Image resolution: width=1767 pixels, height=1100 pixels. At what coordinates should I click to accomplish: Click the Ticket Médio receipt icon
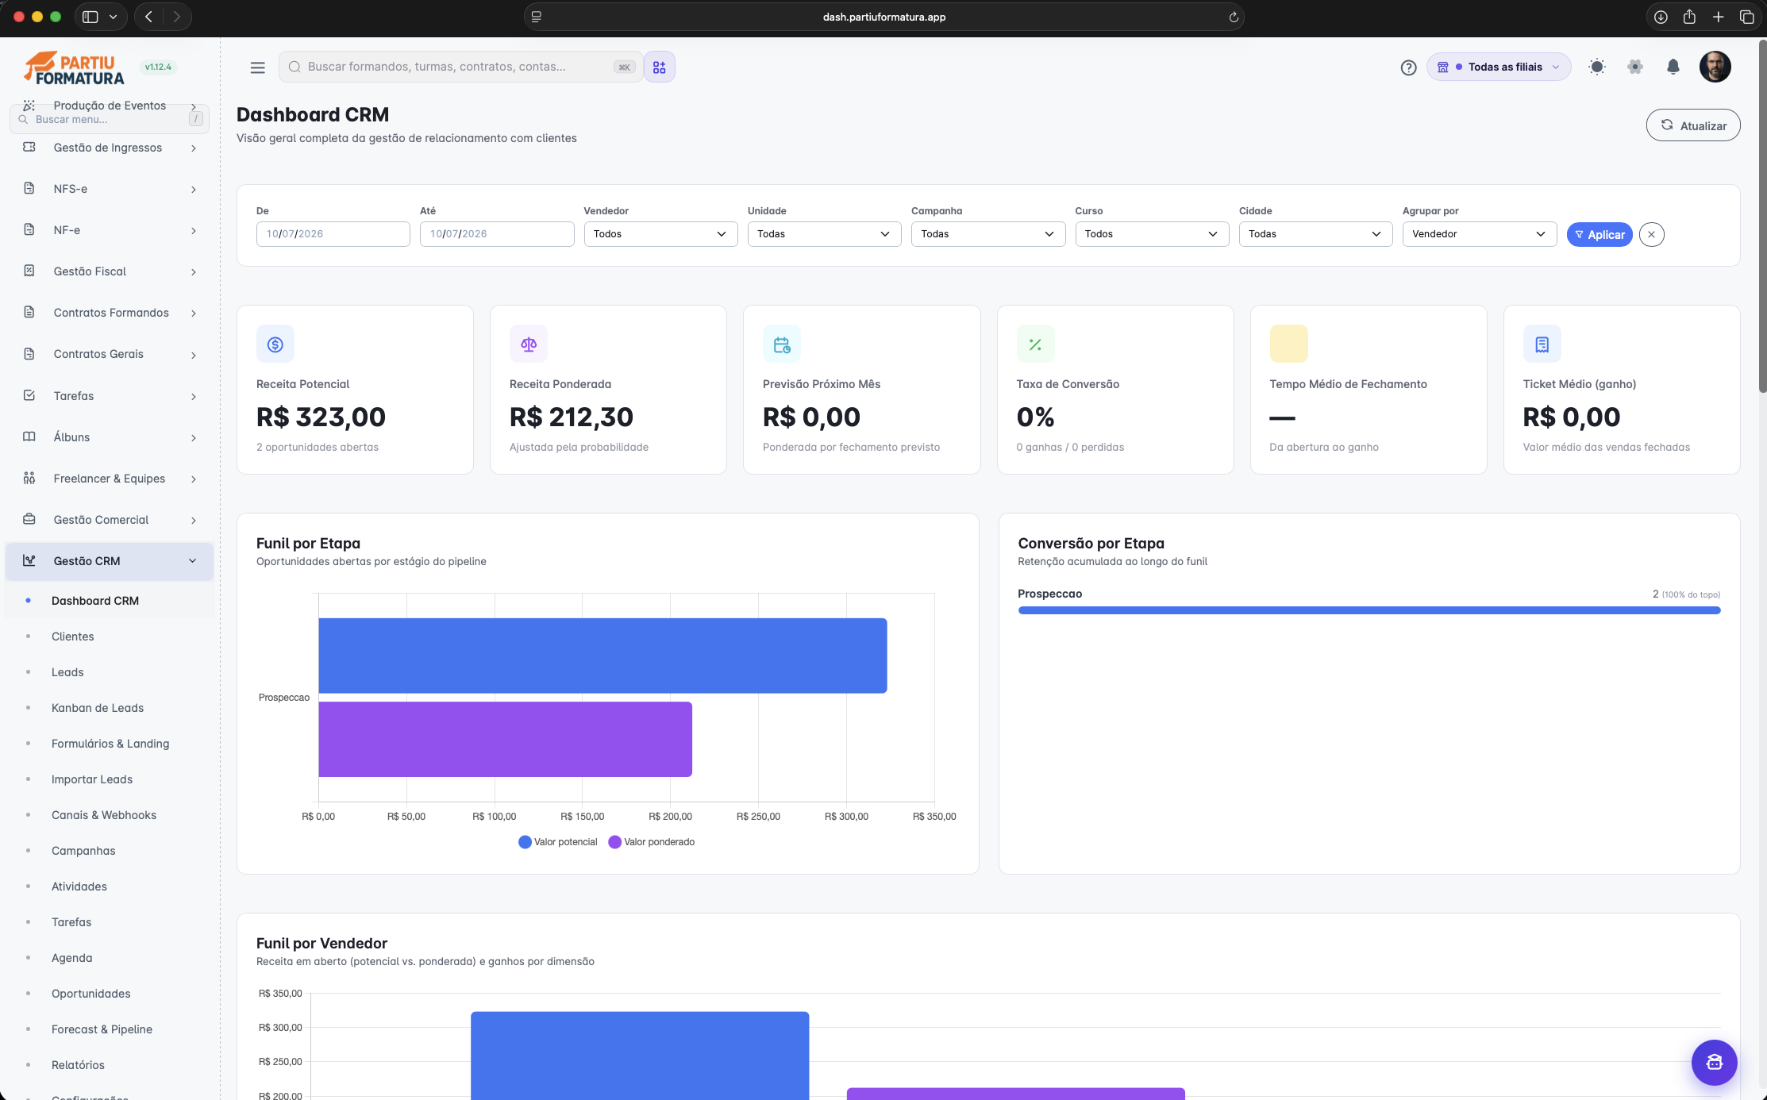pyautogui.click(x=1542, y=344)
